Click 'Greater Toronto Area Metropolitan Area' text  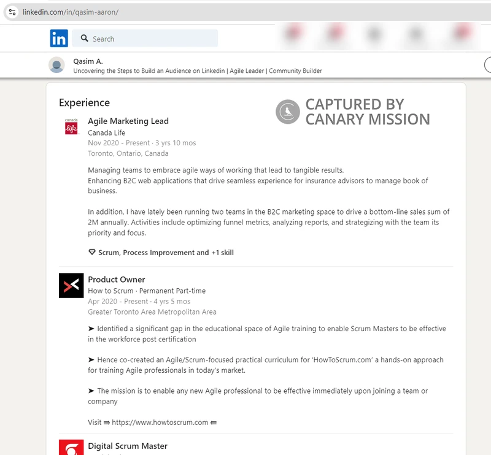pos(152,312)
